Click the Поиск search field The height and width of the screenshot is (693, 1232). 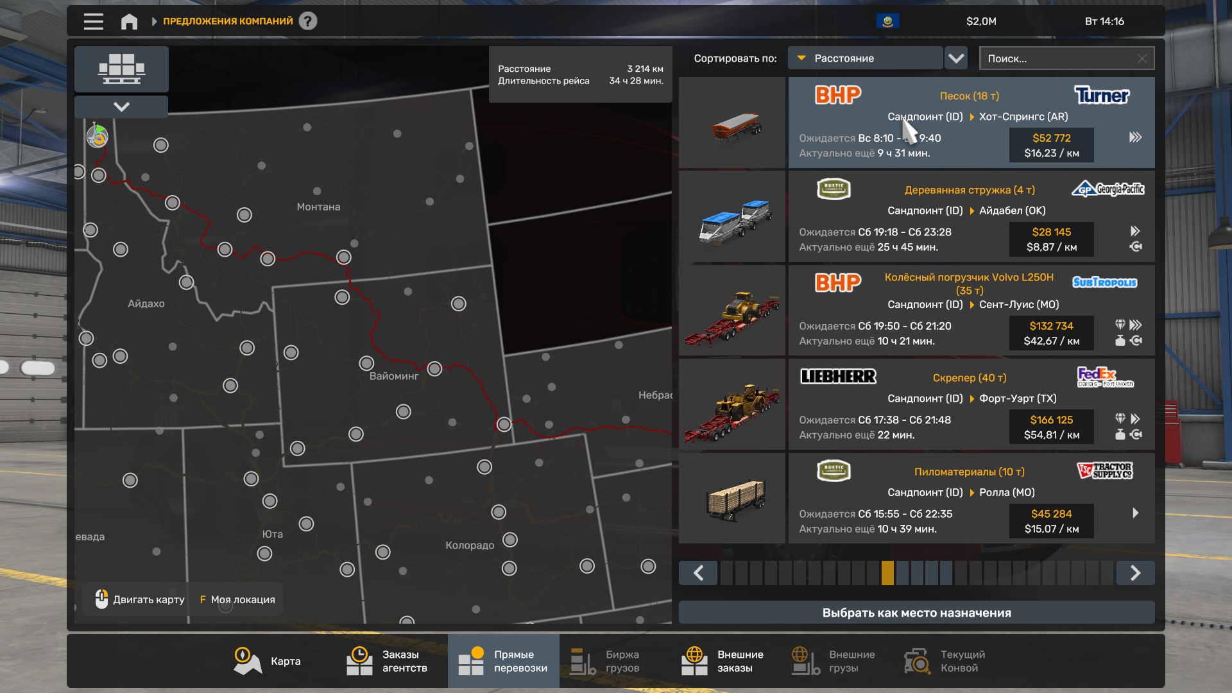pos(1059,58)
